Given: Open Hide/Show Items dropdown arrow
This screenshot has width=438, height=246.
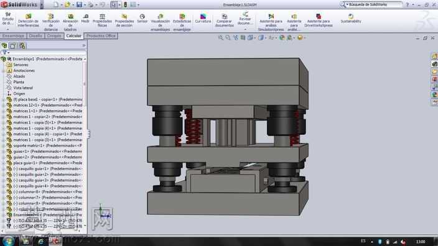Looking at the screenshot, I should click(276, 38).
